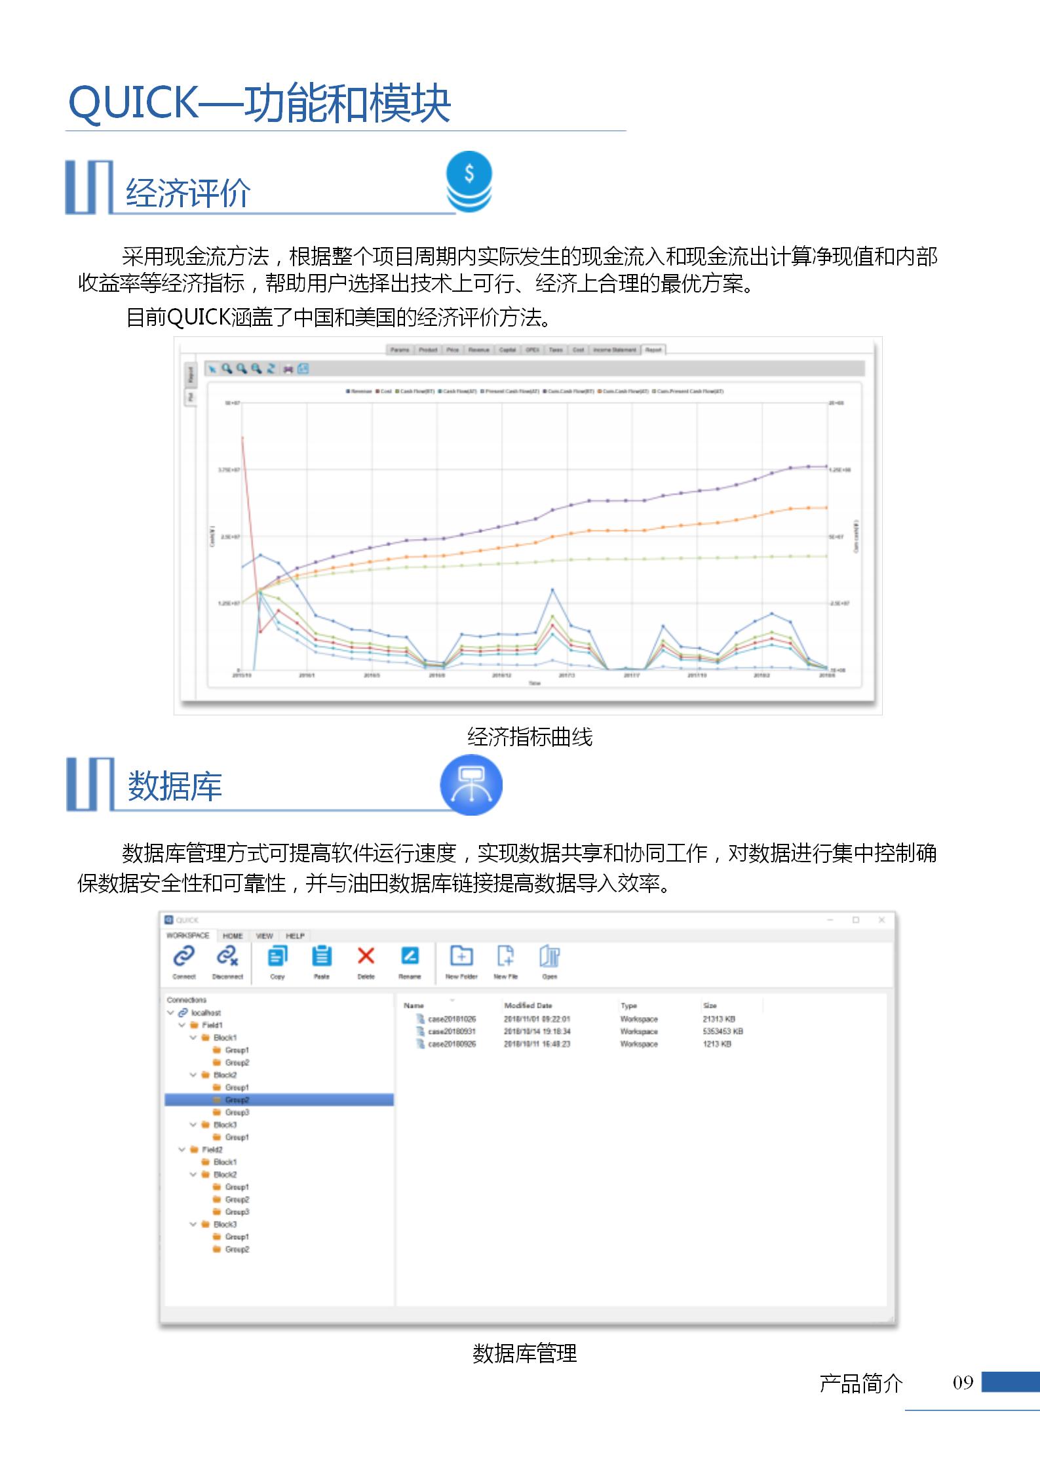
Task: Click size value 5353453 KB
Action: (723, 1031)
